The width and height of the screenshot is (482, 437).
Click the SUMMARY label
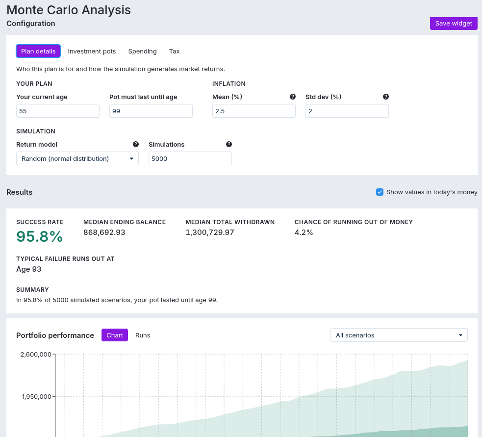(x=32, y=290)
